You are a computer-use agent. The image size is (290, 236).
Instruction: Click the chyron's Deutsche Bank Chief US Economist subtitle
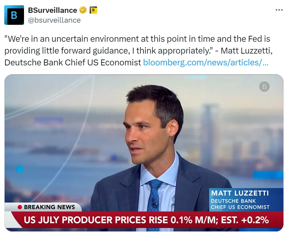[x=240, y=204]
